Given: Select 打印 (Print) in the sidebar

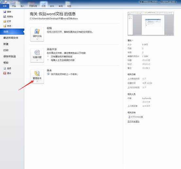Looking at the screenshot, I should tap(6, 50).
